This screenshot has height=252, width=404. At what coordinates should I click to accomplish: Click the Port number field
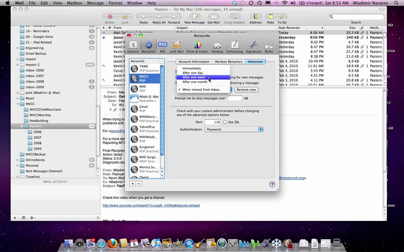click(x=213, y=122)
